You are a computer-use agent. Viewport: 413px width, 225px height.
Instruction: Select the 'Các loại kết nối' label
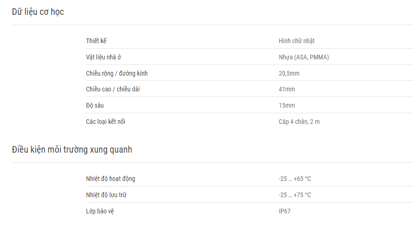pos(105,122)
